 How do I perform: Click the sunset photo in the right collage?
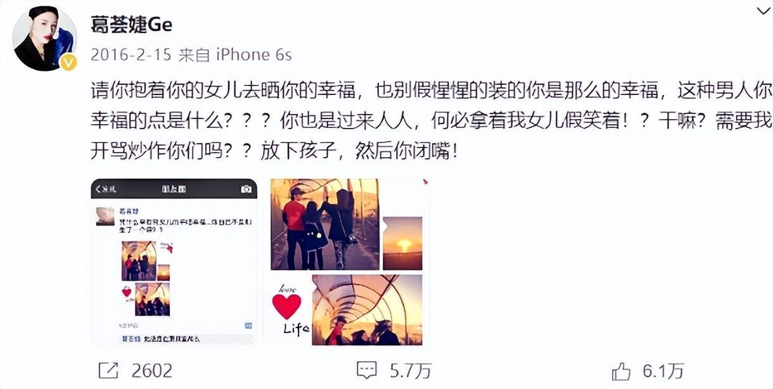(402, 243)
